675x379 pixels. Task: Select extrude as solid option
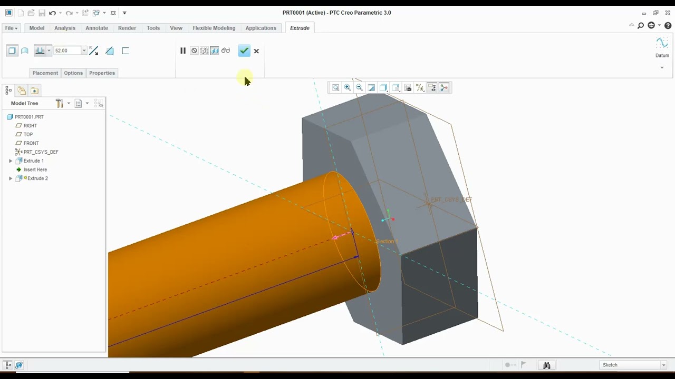[12, 51]
